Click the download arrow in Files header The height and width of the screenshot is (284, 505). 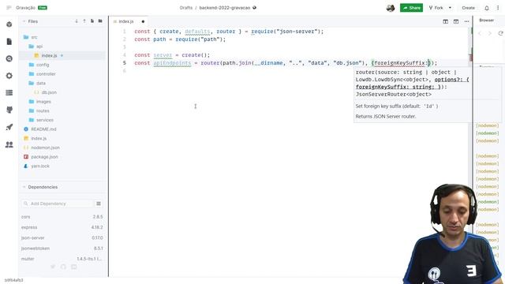(77, 21)
